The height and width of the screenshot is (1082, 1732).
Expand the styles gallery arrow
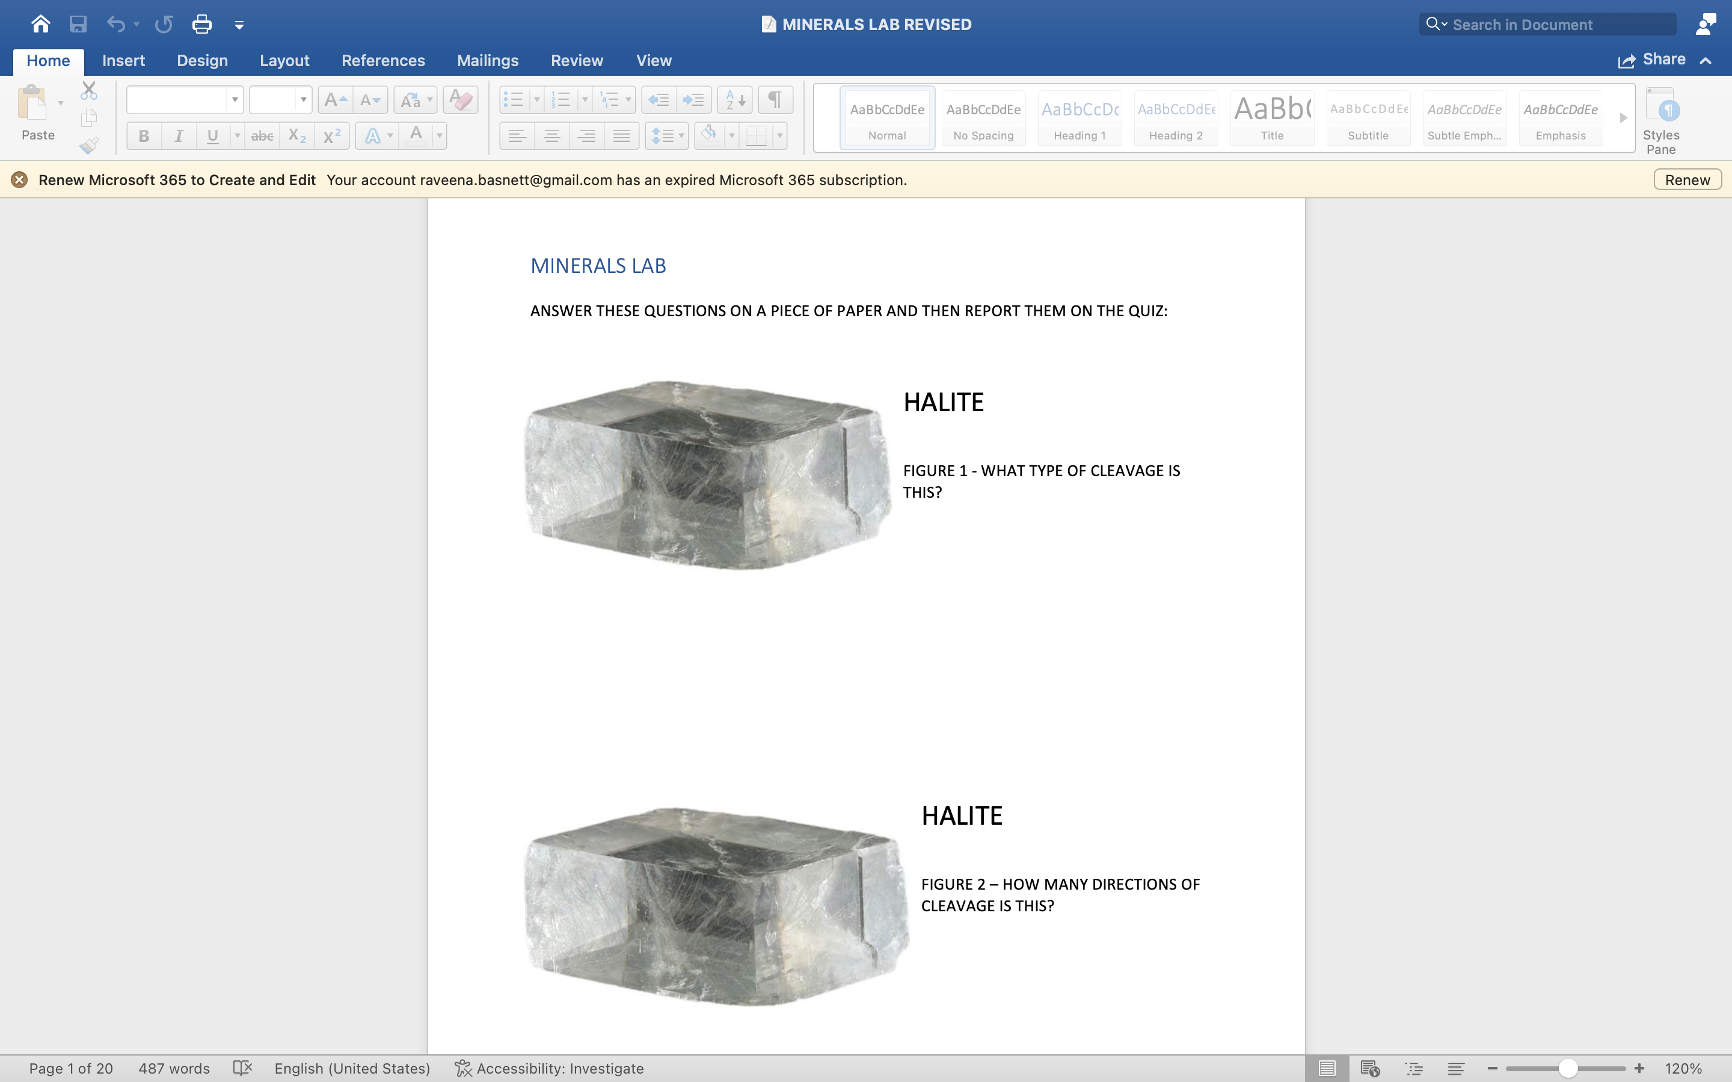pos(1623,118)
